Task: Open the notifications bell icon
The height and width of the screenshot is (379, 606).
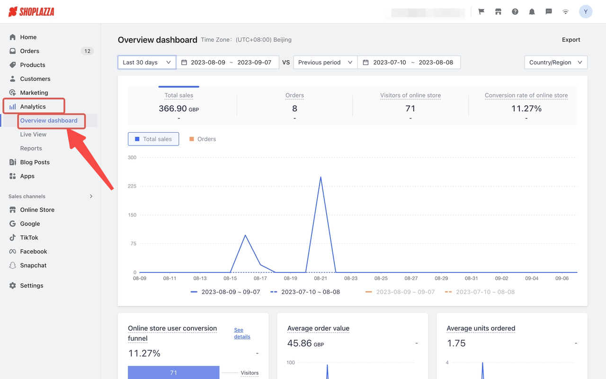Action: (532, 11)
